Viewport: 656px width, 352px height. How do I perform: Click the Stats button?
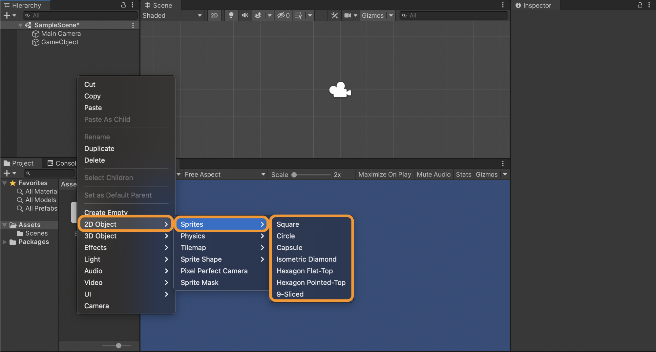pyautogui.click(x=463, y=175)
